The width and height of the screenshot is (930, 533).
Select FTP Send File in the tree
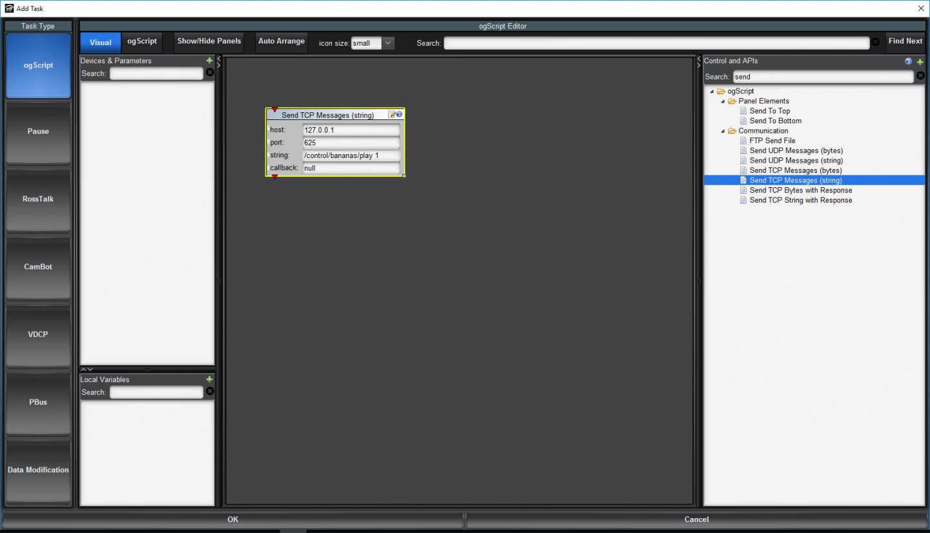[x=772, y=141]
